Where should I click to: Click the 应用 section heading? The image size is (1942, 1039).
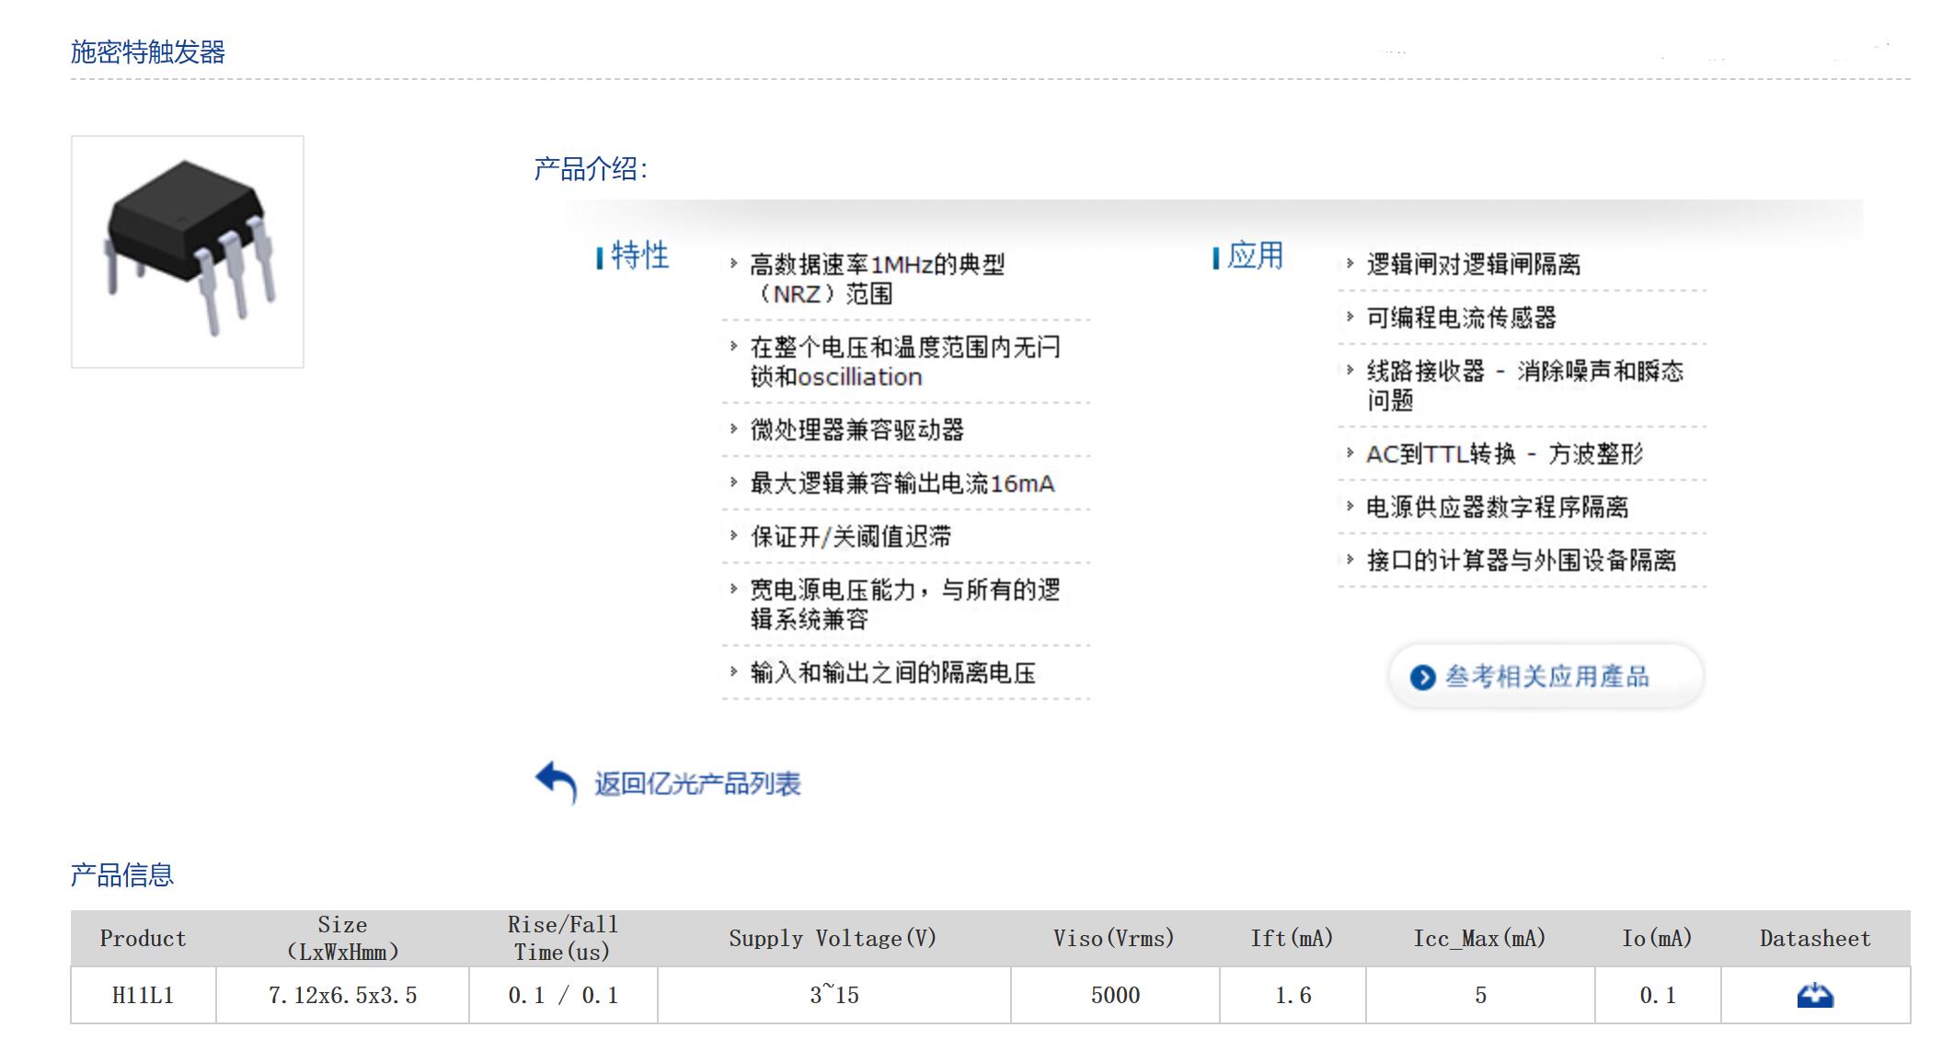[x=1255, y=256]
